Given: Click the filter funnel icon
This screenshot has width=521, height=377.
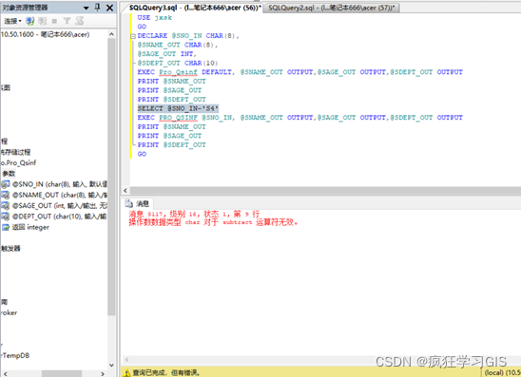Looking at the screenshot, I should click(67, 21).
